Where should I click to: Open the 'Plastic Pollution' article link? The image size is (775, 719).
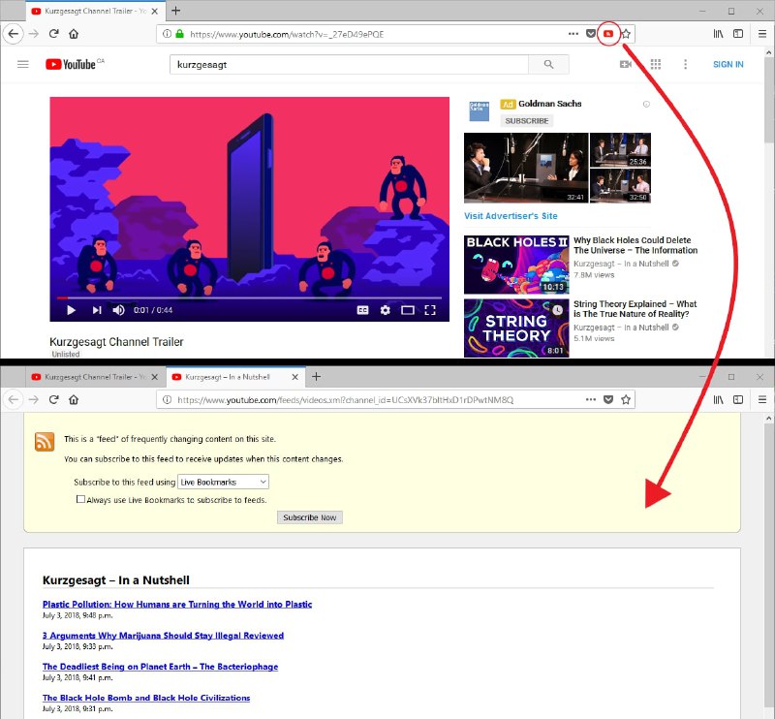tap(175, 604)
